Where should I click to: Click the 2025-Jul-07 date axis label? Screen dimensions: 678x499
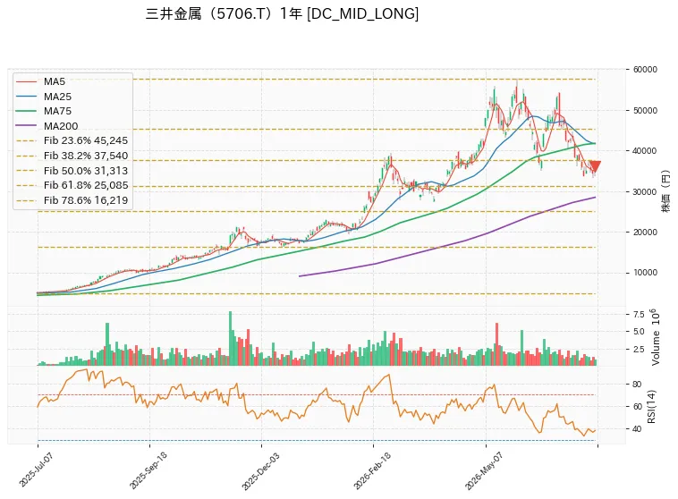click(36, 469)
